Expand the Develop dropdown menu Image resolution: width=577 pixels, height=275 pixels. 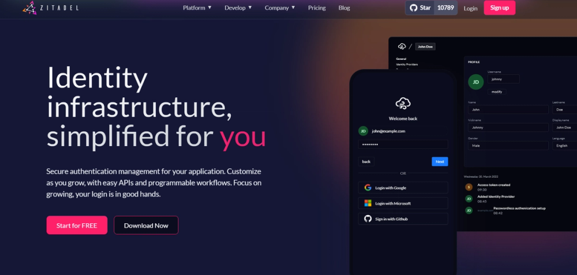click(x=238, y=7)
